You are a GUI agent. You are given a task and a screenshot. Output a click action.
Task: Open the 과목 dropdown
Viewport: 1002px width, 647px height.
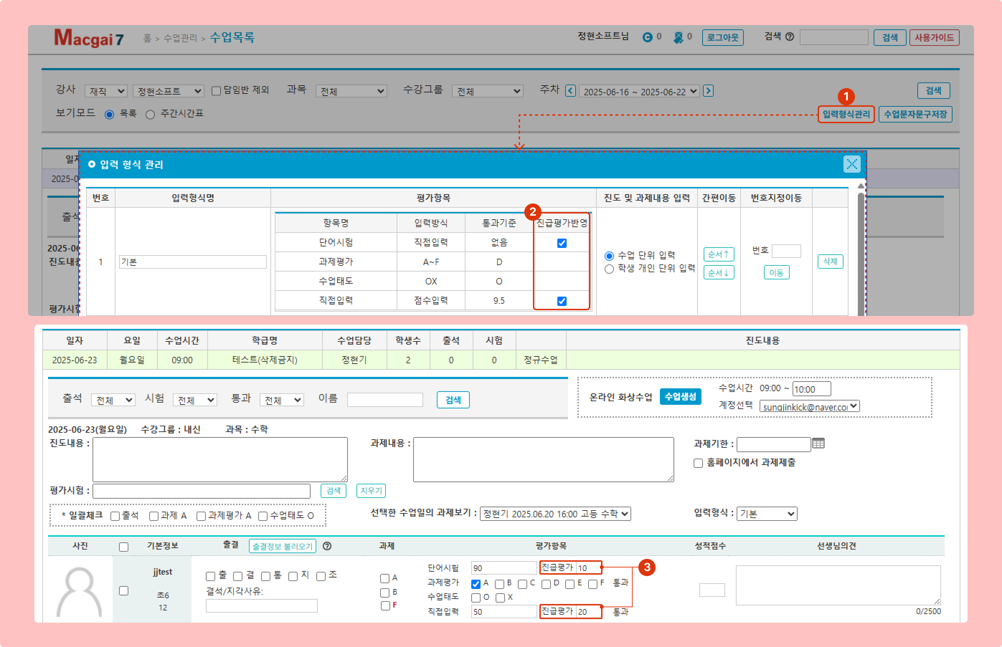(x=351, y=91)
